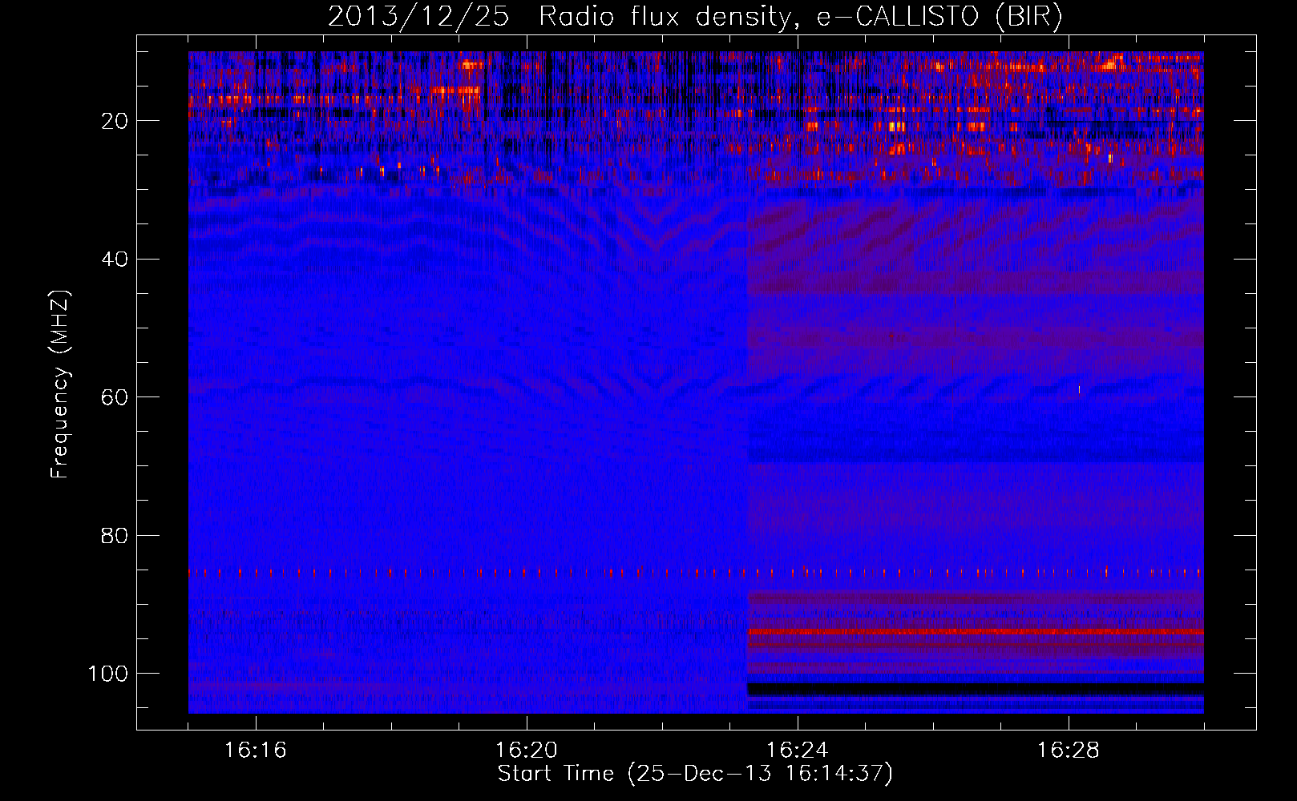The image size is (1297, 801).
Task: Click the 20 MHz frequency tick label
Action: (115, 121)
